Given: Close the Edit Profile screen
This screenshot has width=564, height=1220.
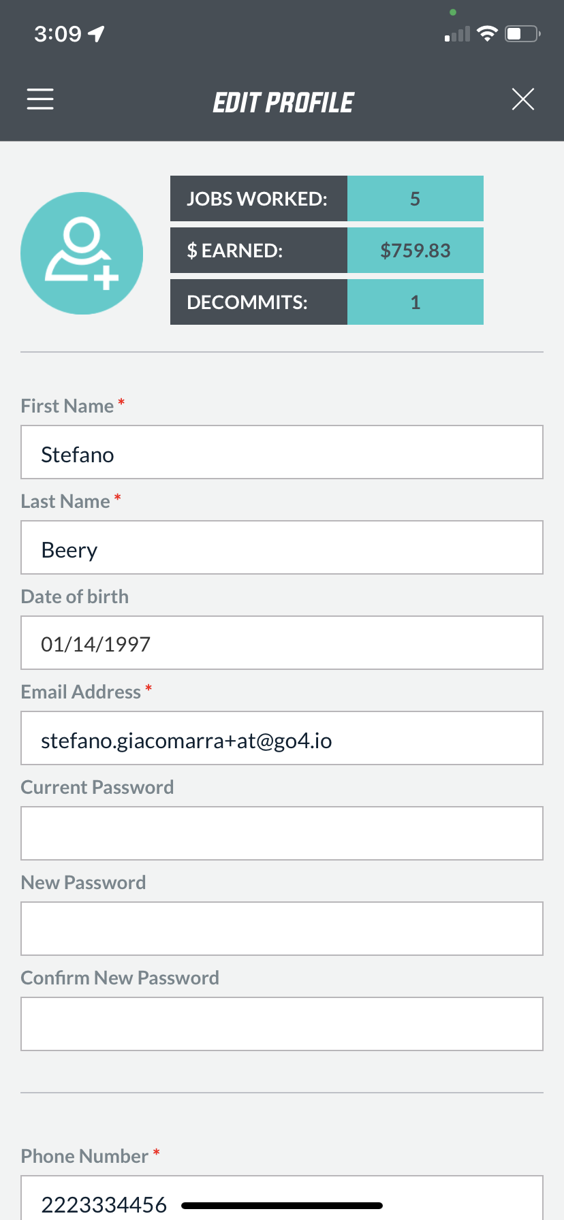Looking at the screenshot, I should click(x=523, y=99).
